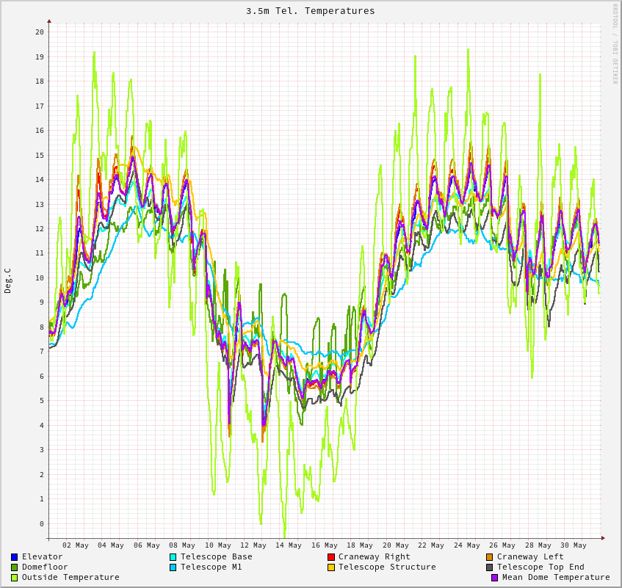622x588 pixels.
Task: Pick the Telescope M1 legend color box
Action: click(173, 567)
